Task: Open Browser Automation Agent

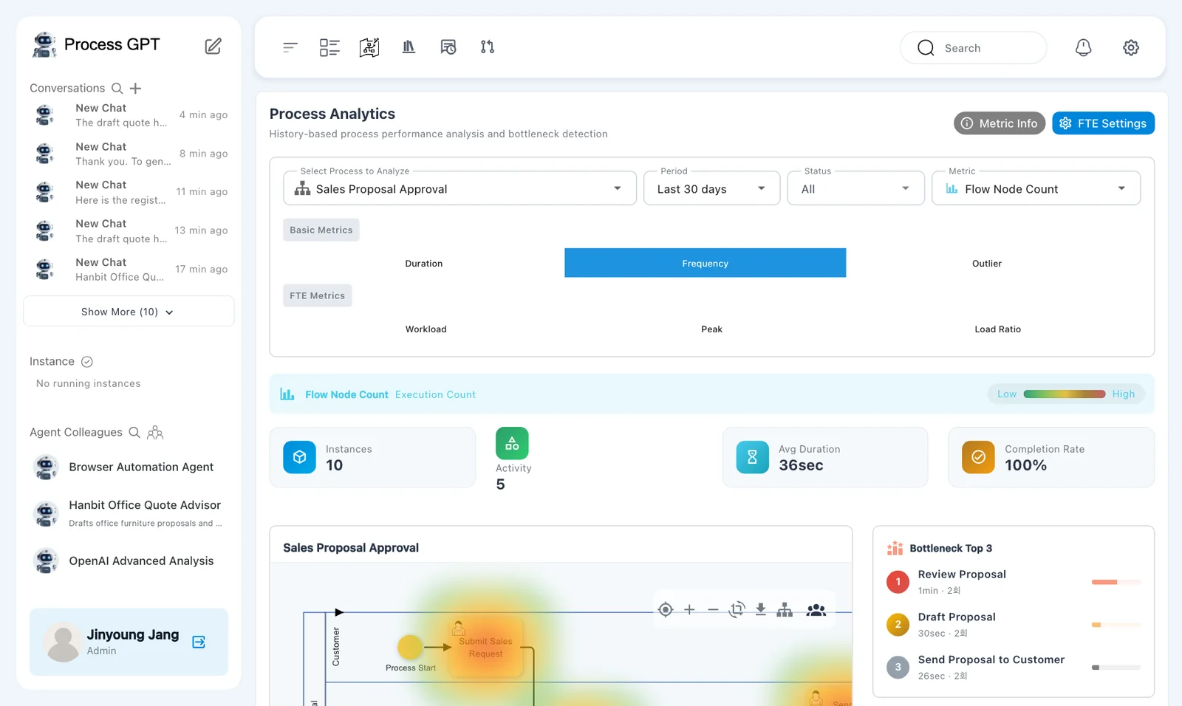Action: pyautogui.click(x=129, y=467)
